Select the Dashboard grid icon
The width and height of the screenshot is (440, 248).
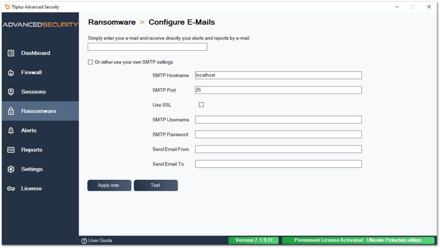12,53
